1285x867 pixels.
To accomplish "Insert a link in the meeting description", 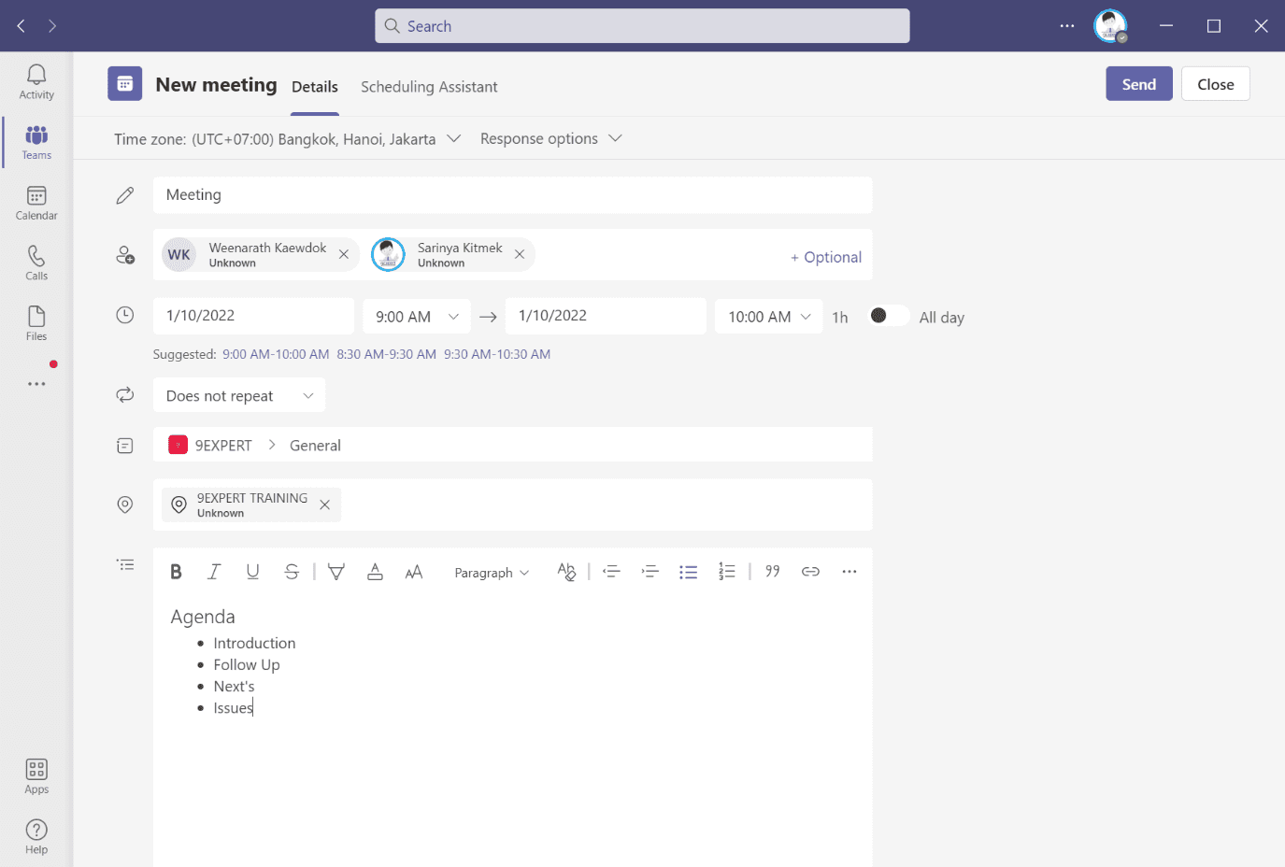I will tap(809, 571).
